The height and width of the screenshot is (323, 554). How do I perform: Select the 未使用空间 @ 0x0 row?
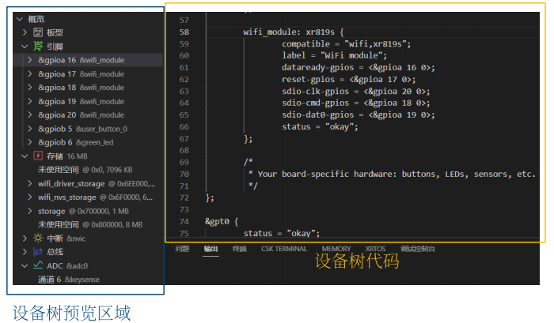coord(88,170)
